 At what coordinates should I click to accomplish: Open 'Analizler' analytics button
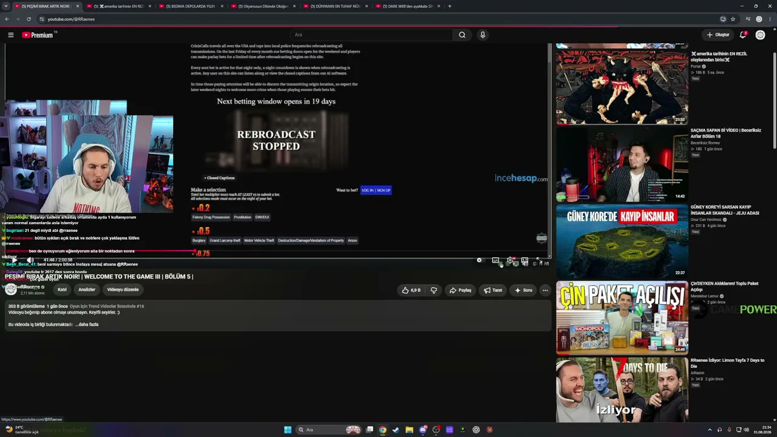tap(87, 290)
